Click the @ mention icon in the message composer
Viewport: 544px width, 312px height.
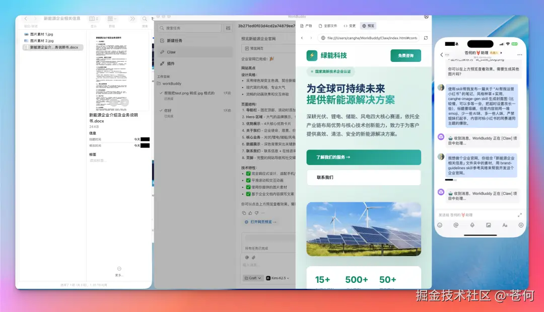[247, 257]
